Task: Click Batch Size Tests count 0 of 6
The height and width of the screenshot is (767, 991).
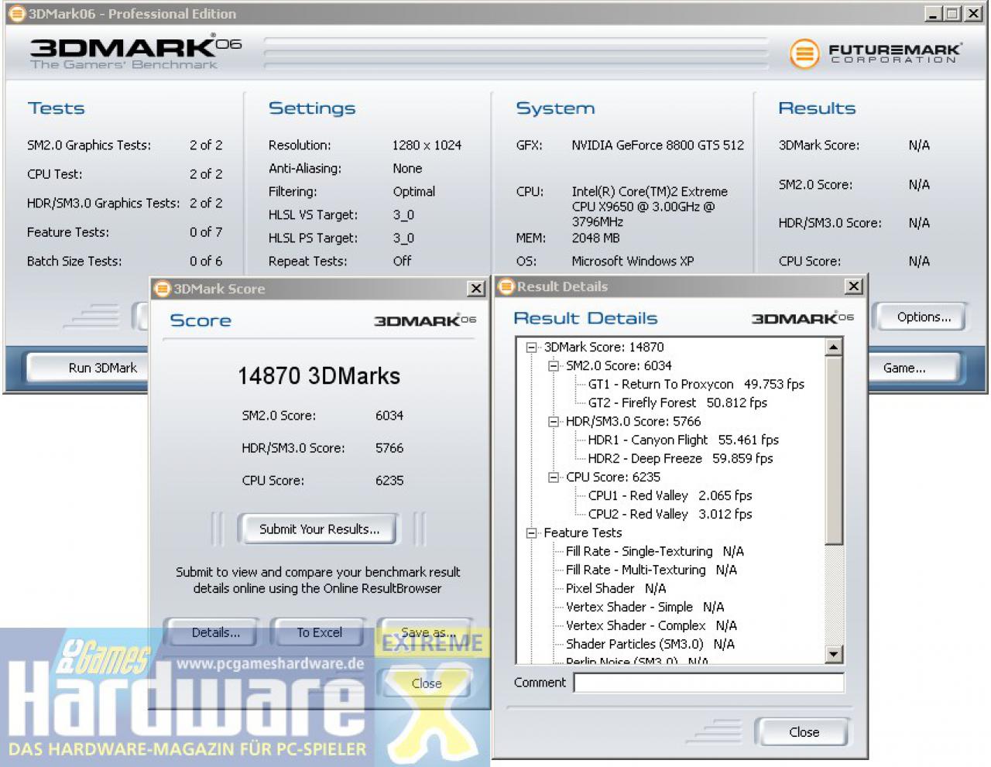Action: point(206,262)
